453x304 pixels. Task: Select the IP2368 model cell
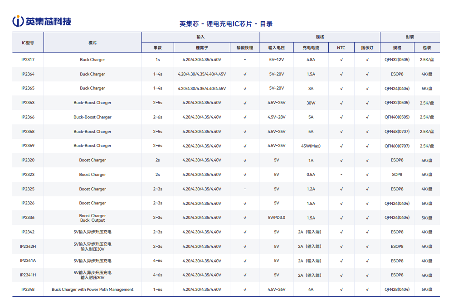pos(28,131)
